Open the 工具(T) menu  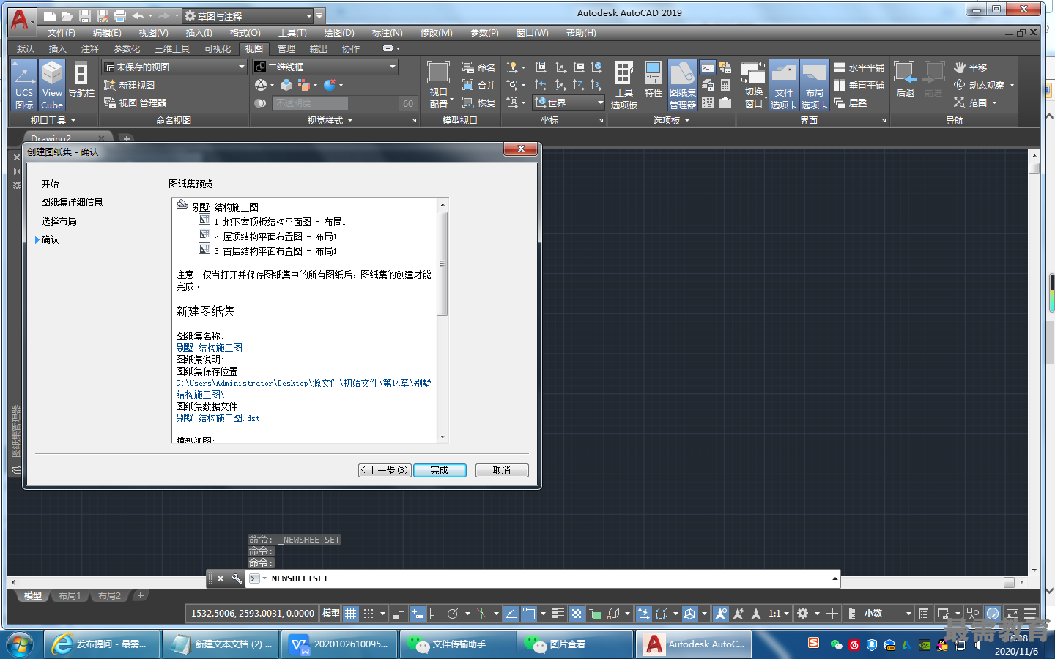pos(292,33)
